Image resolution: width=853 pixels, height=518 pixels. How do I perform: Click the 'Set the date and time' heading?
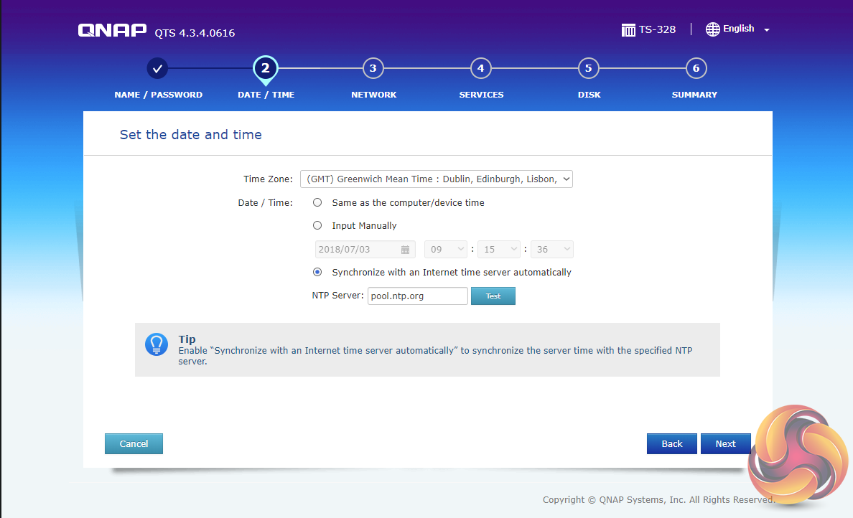(x=191, y=135)
